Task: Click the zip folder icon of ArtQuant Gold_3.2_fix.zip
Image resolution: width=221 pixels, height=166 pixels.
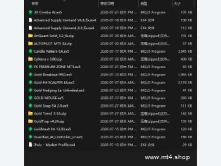Action: 30,36
